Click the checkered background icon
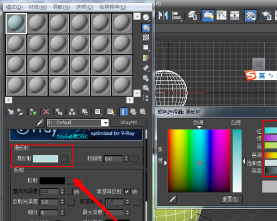 pyautogui.click(x=146, y=38)
